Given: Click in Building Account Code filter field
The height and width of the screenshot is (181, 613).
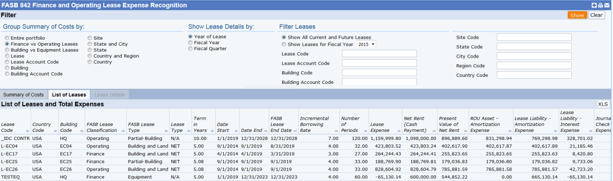Looking at the screenshot, I should (x=379, y=82).
